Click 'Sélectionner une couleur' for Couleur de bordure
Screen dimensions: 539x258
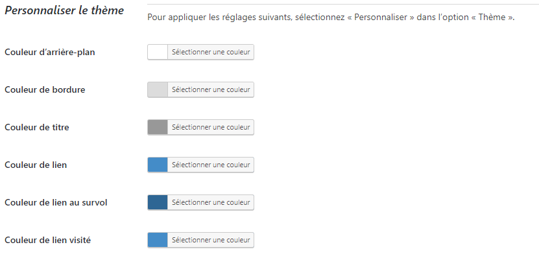211,89
